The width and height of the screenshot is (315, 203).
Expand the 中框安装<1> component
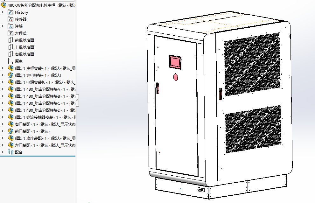pos(3,68)
